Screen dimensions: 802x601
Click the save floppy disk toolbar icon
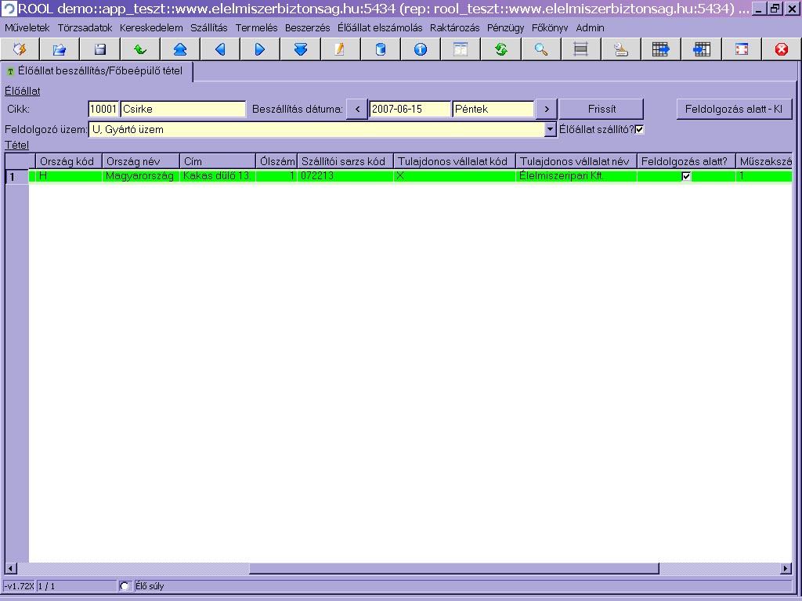(x=100, y=49)
